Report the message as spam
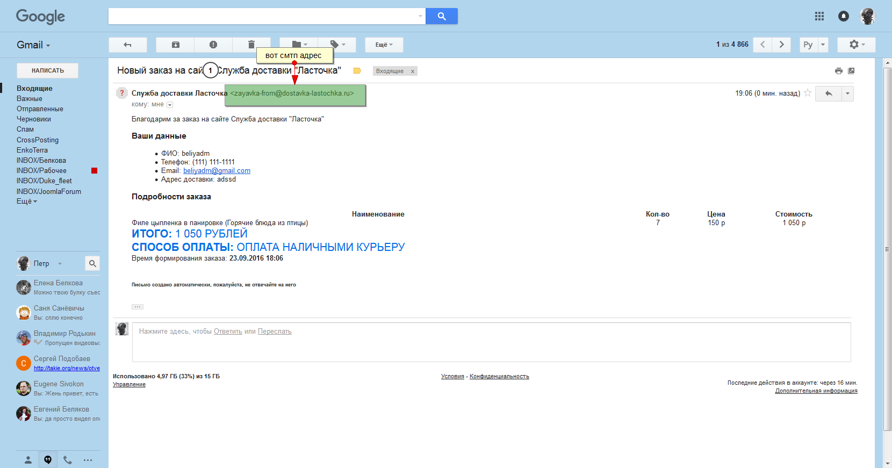 [x=213, y=45]
